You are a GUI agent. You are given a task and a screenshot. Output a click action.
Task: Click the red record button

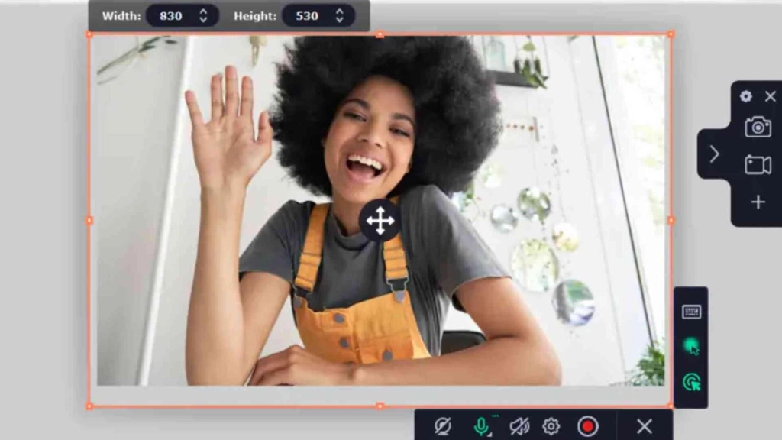click(x=587, y=426)
